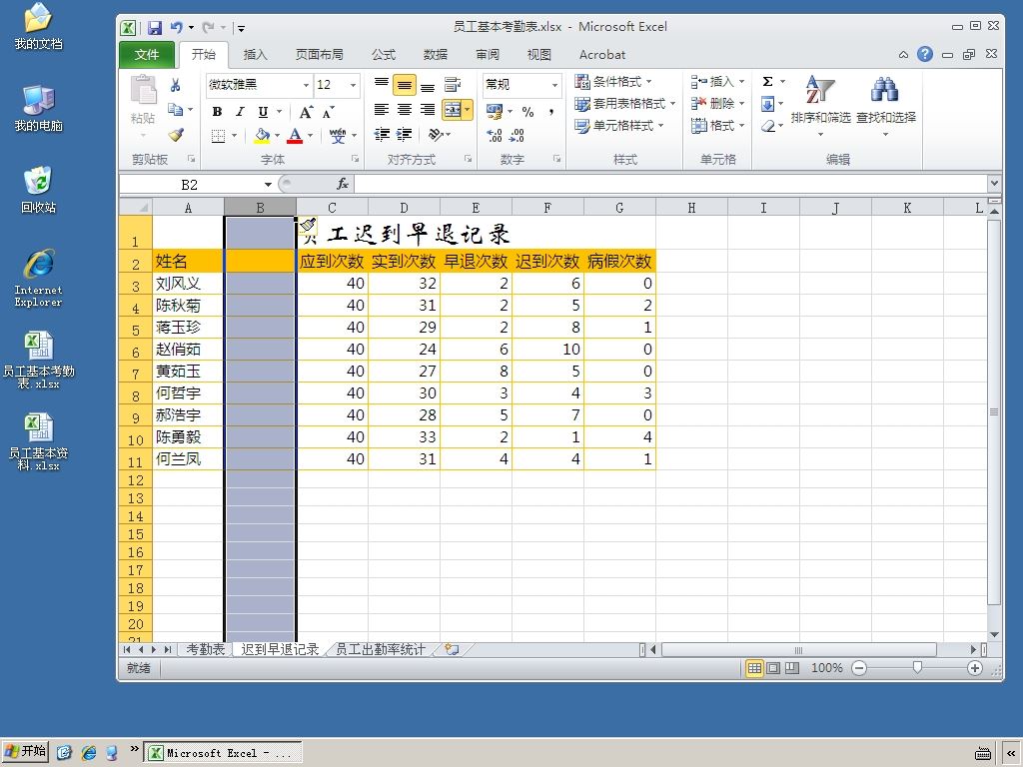The image size is (1023, 767).
Task: Switch to the 公式 ribbon tab
Action: point(384,55)
